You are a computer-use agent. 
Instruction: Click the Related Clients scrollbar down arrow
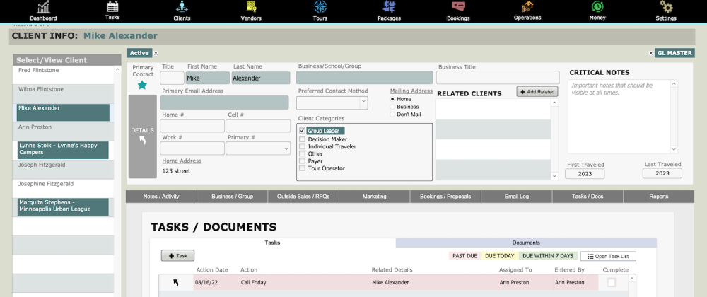point(554,176)
